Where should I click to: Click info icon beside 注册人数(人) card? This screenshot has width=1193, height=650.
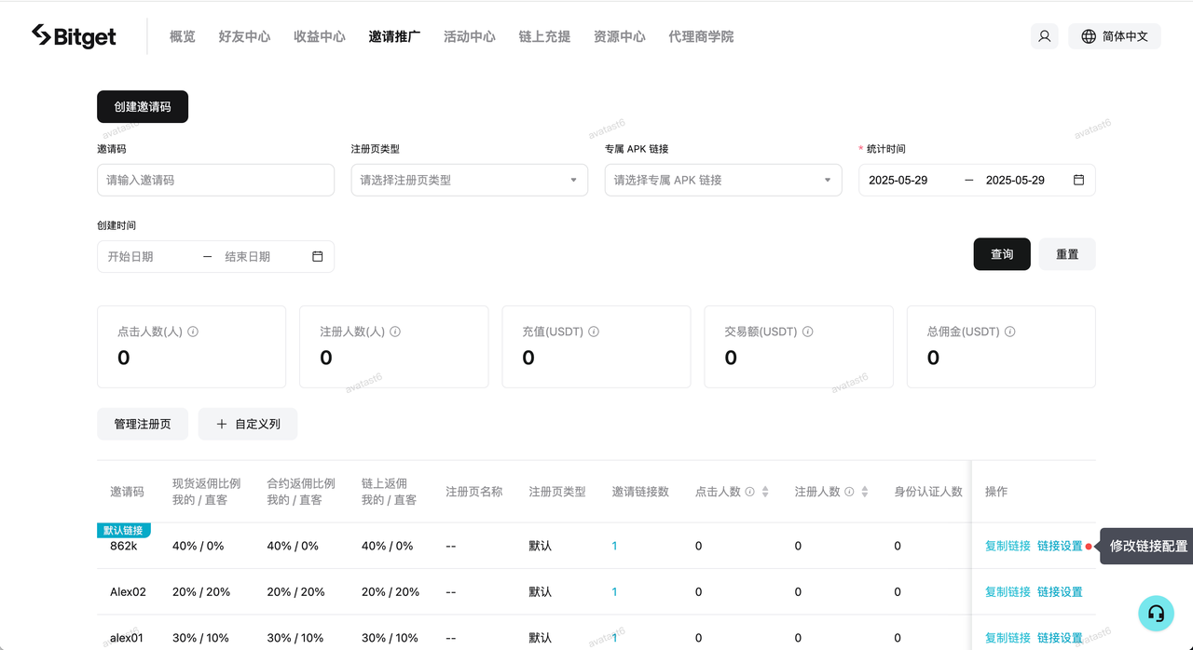(395, 332)
